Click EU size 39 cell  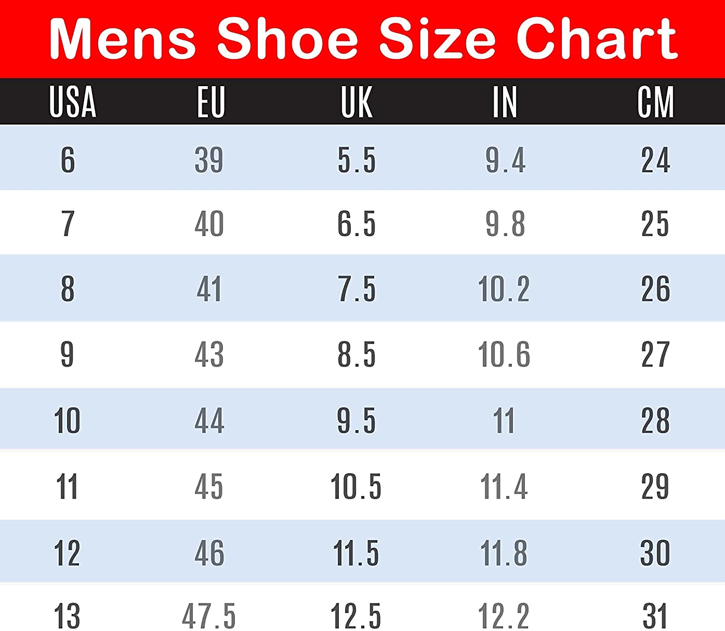coord(209,160)
